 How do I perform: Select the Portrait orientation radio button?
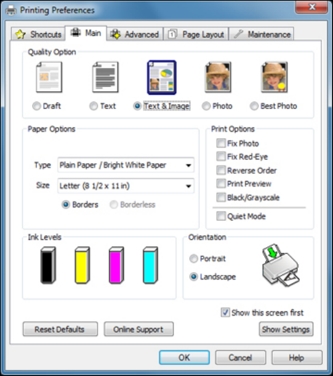click(x=194, y=258)
